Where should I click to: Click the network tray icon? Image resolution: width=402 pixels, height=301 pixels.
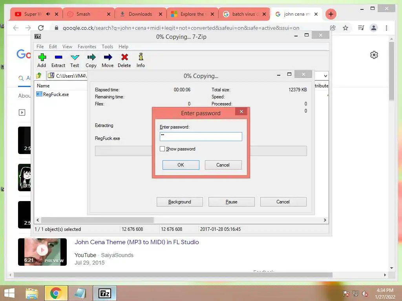tap(356, 294)
